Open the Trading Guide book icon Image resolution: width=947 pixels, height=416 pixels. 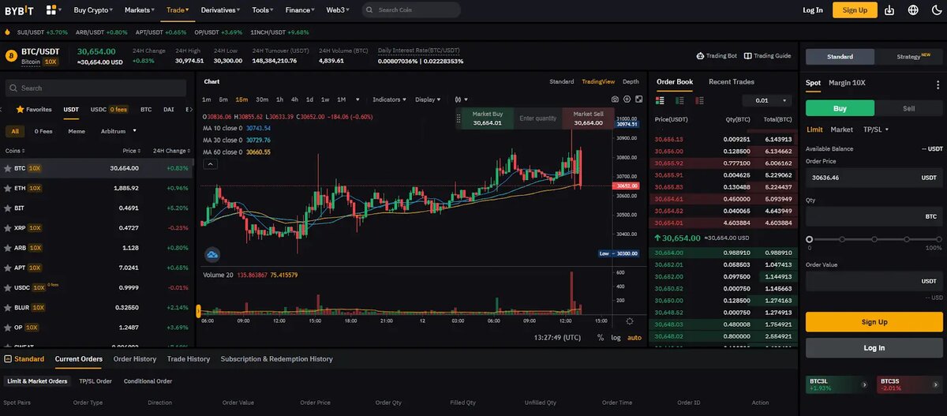(747, 56)
